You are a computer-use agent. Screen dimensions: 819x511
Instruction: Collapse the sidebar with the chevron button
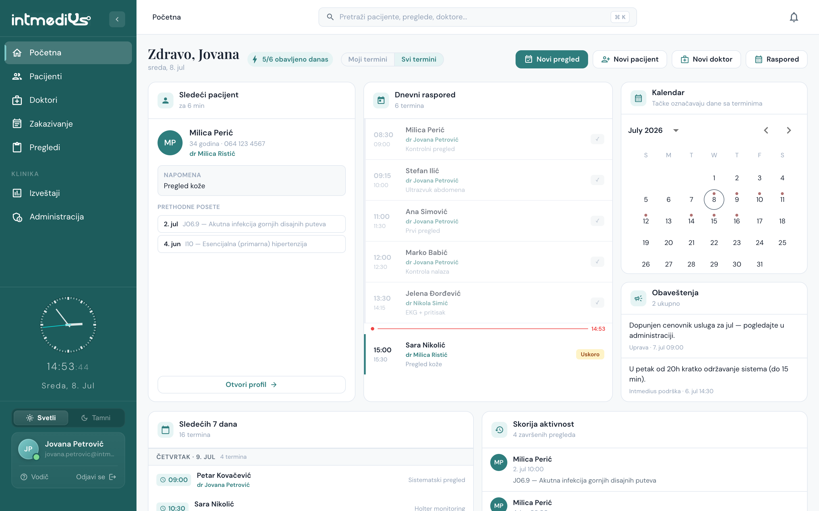(117, 19)
